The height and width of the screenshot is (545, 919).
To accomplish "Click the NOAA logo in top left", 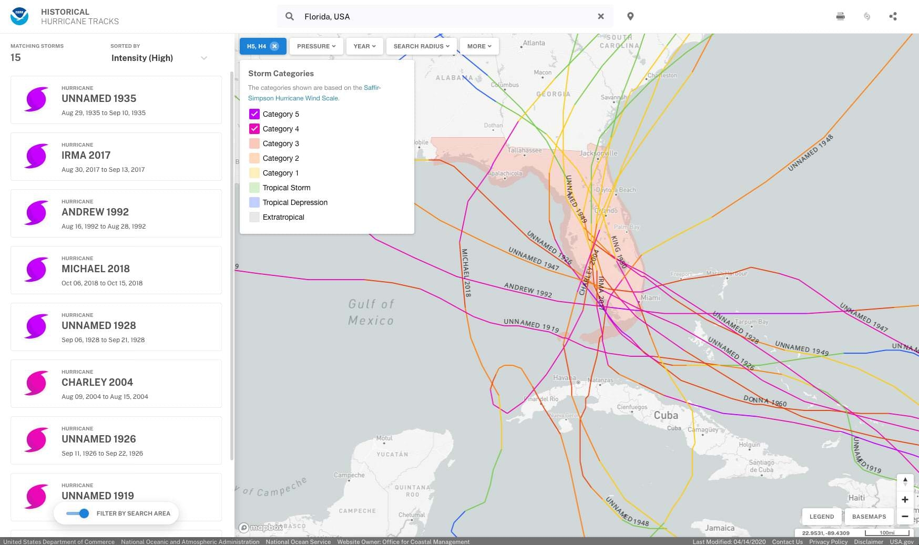I will click(19, 16).
